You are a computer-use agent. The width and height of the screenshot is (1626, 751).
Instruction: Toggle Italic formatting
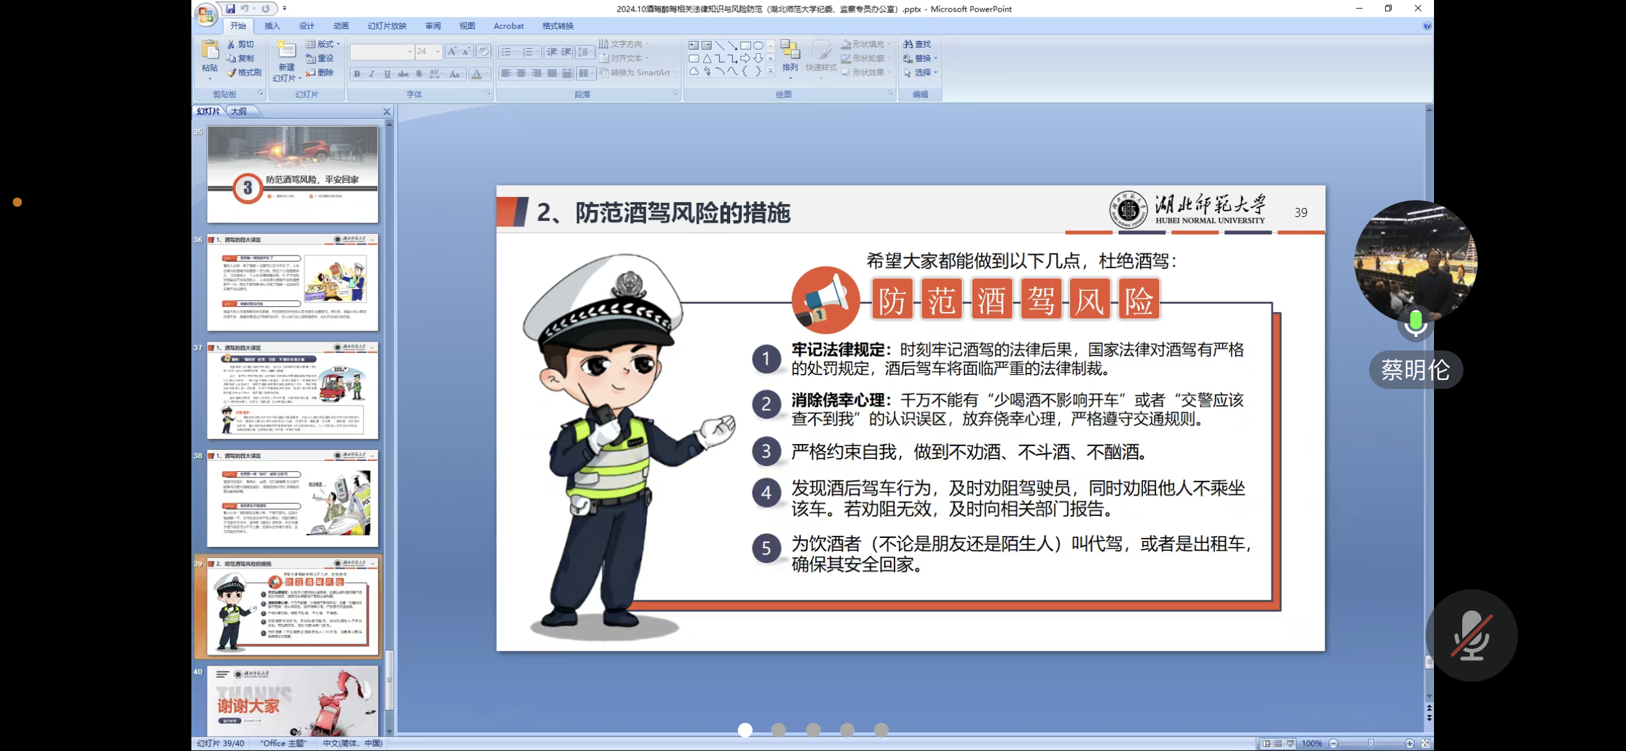[x=372, y=74]
